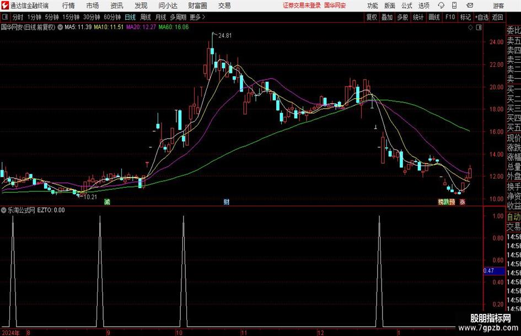521x336 pixels.
Task: Click the MA60: 16.06 indicator value
Action: click(174, 27)
